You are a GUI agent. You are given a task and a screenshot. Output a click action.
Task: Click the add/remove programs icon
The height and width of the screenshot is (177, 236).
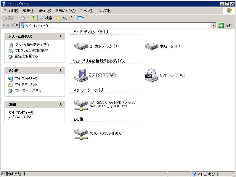11,51
